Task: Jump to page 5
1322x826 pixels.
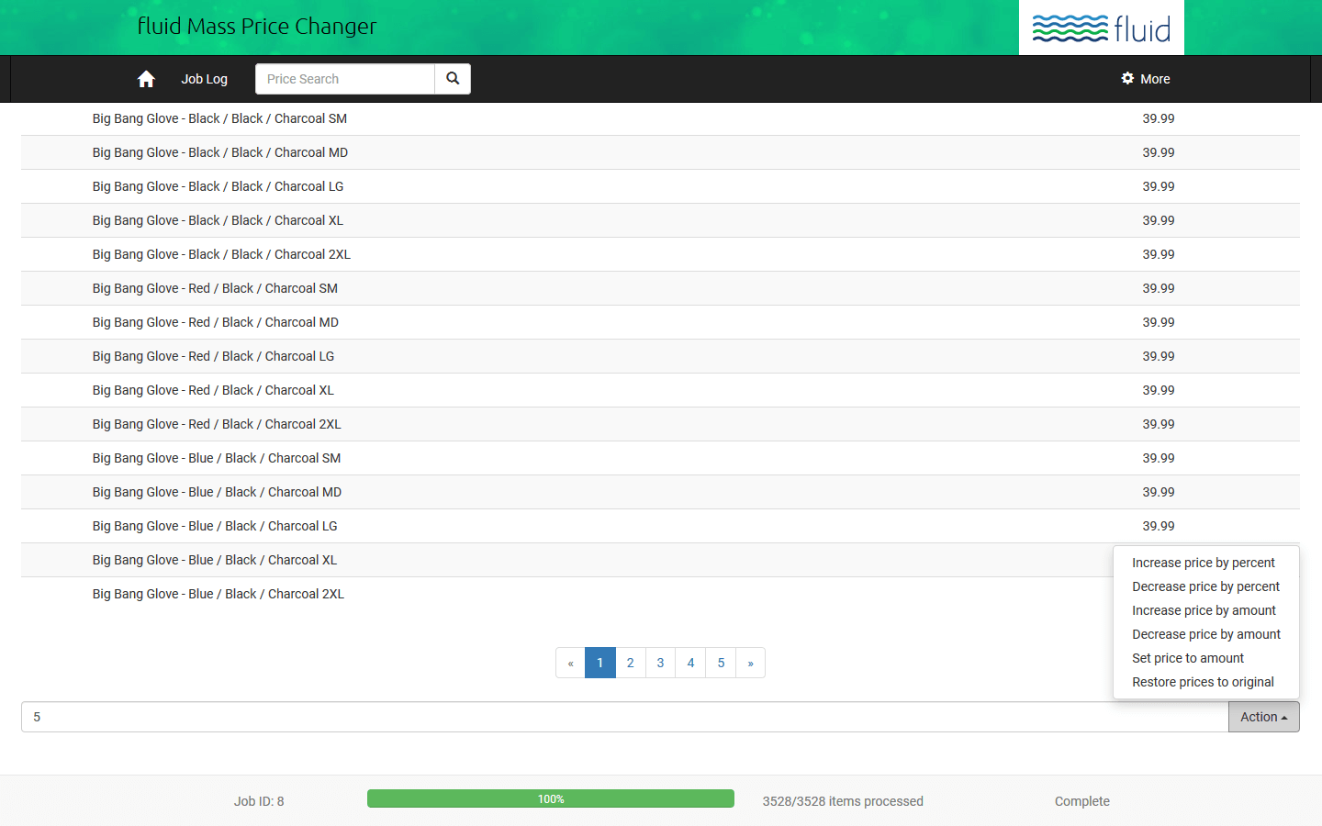Action: (721, 663)
